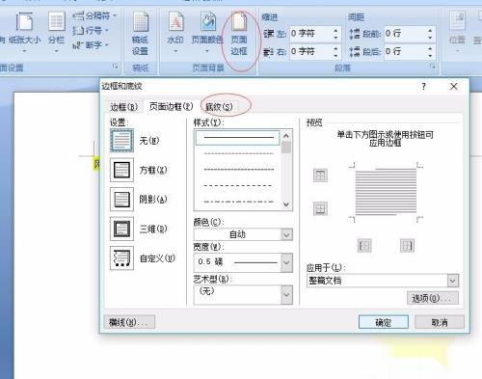
Task: Toggle the left border in the preview
Action: pos(364,246)
